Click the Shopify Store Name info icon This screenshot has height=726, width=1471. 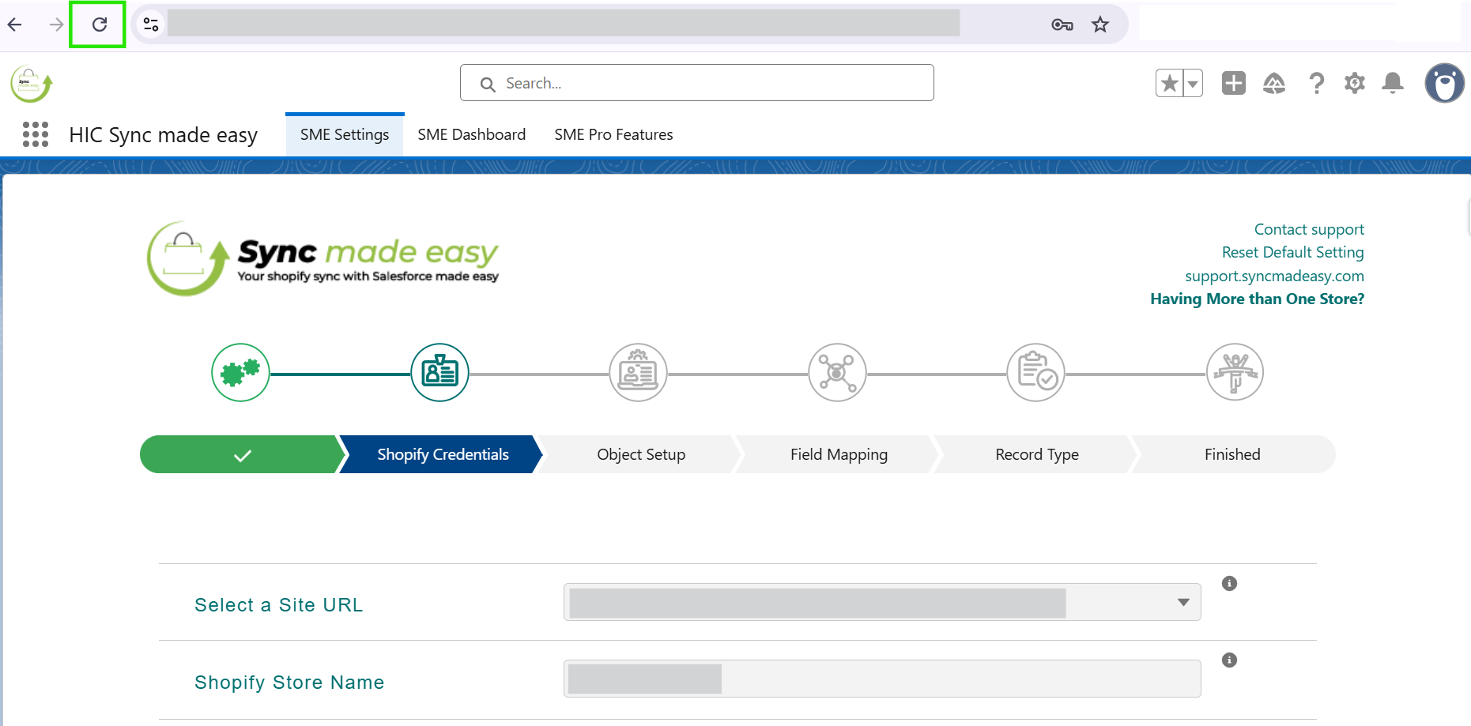pos(1229,660)
